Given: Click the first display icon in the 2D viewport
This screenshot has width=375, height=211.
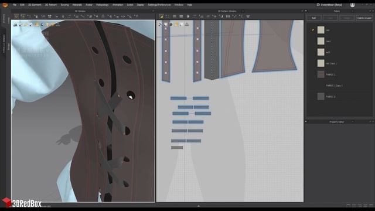Looking at the screenshot, I should point(161,25).
